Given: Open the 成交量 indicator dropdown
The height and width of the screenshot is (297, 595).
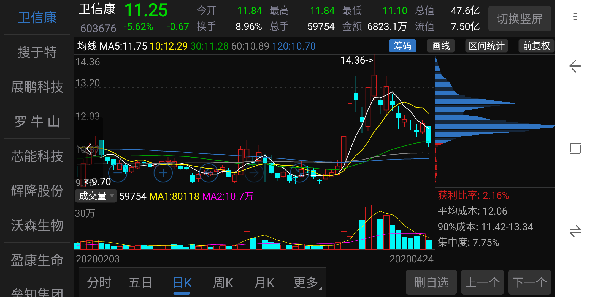Looking at the screenshot, I should (96, 196).
